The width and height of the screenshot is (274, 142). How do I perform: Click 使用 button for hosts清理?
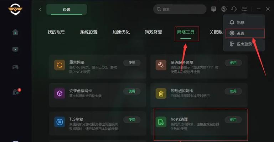coord(233,120)
